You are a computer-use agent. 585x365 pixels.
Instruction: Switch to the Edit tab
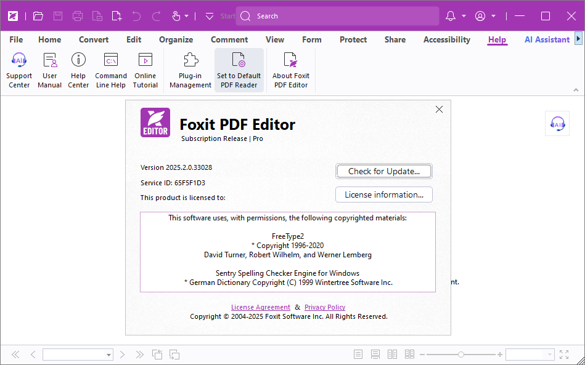tap(134, 39)
